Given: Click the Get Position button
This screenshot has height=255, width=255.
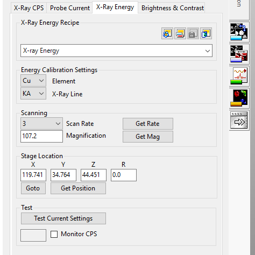Looking at the screenshot, I should pyautogui.click(x=78, y=188).
